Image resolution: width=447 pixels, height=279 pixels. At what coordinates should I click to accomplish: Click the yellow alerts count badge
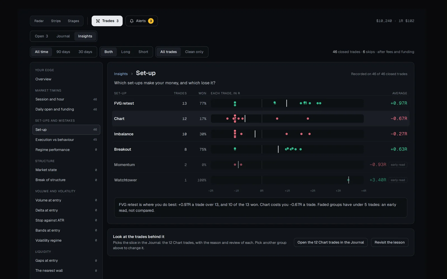click(x=151, y=21)
